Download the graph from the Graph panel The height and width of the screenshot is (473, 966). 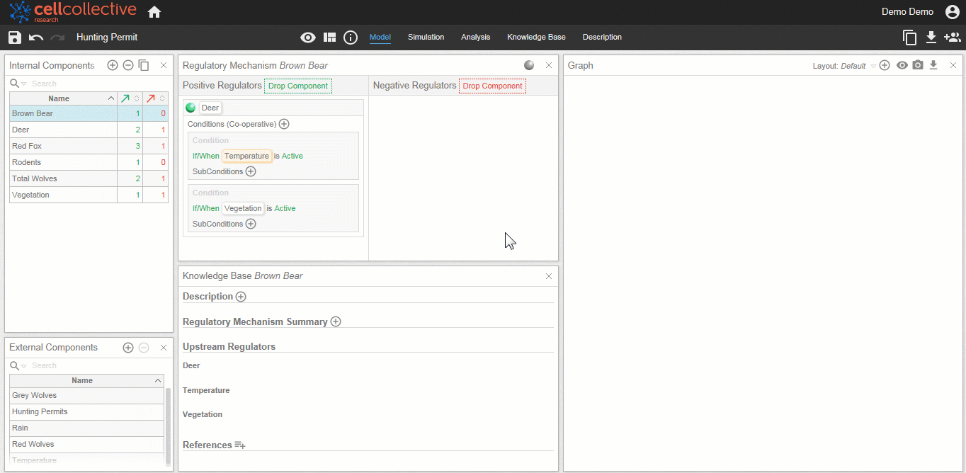coord(933,65)
